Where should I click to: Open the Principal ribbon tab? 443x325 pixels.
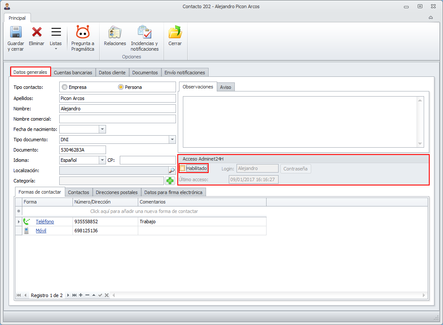(x=17, y=18)
